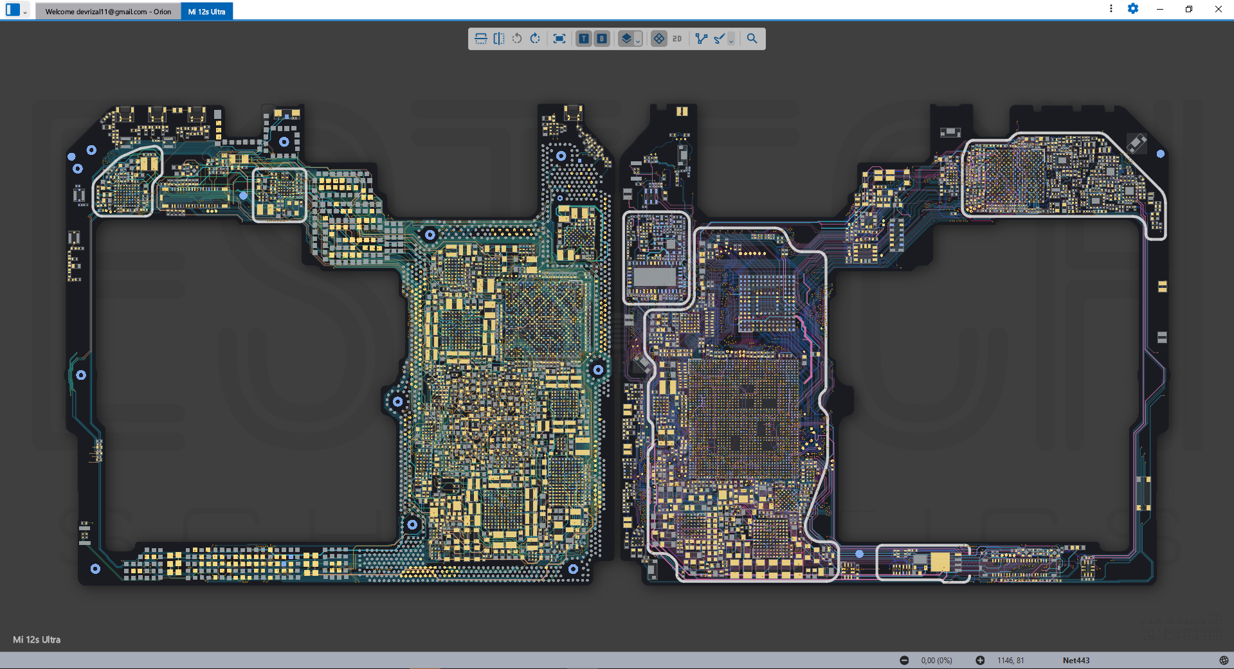Click the Net443 status label
Image resolution: width=1234 pixels, height=669 pixels.
pos(1076,661)
